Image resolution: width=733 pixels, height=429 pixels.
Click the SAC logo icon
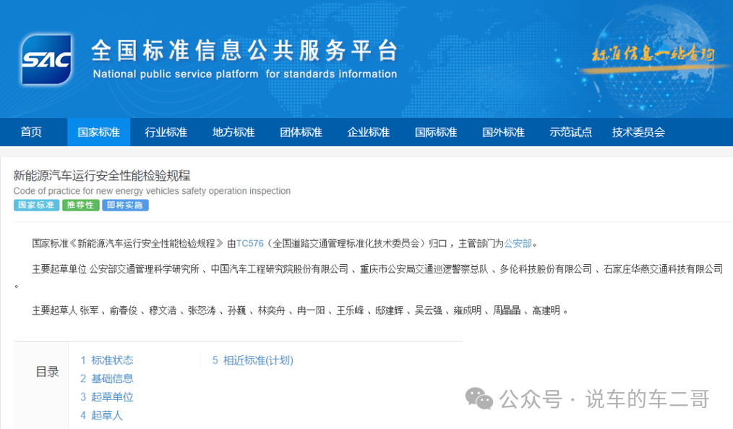click(46, 60)
